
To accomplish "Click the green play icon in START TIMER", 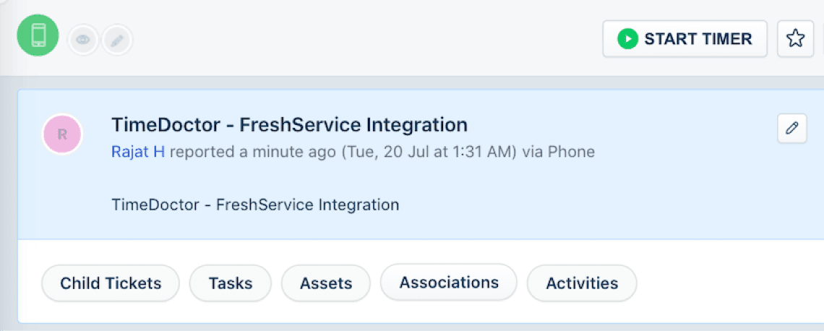I will coord(627,39).
